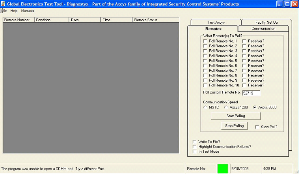Click the Condition column header
Image resolution: width=300 pixels, height=174 pixels.
[52, 20]
